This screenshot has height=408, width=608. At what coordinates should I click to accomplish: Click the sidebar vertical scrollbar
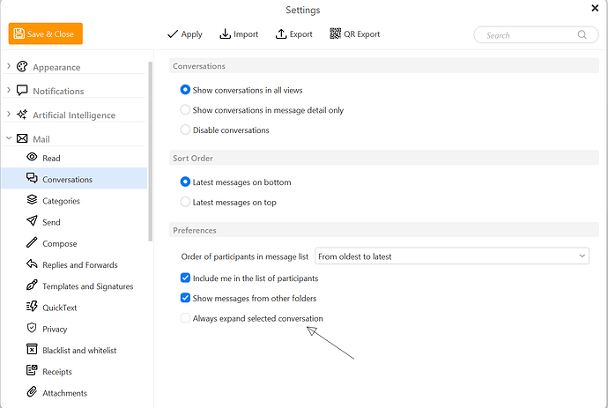click(151, 152)
